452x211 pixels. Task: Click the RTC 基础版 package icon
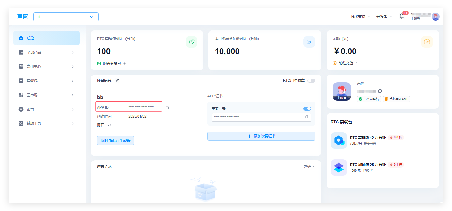[x=339, y=140]
